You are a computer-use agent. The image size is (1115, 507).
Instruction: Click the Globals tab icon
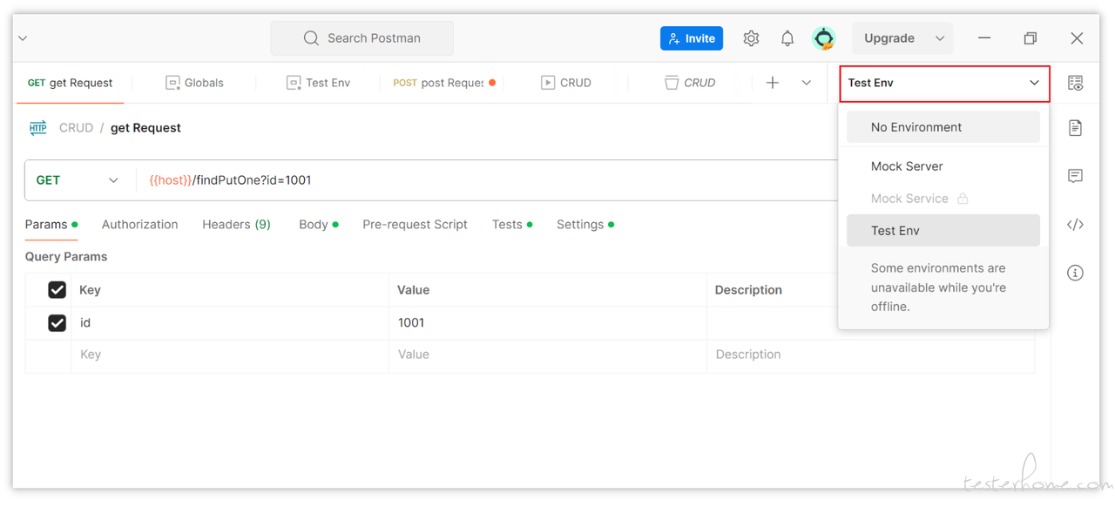click(x=172, y=83)
